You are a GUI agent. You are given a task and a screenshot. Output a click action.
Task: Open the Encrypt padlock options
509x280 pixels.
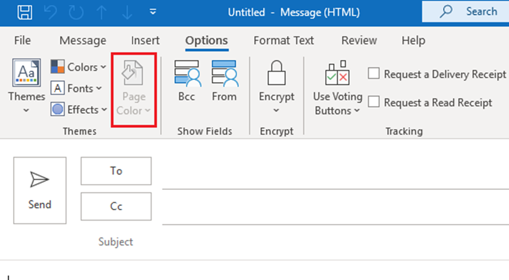276,86
